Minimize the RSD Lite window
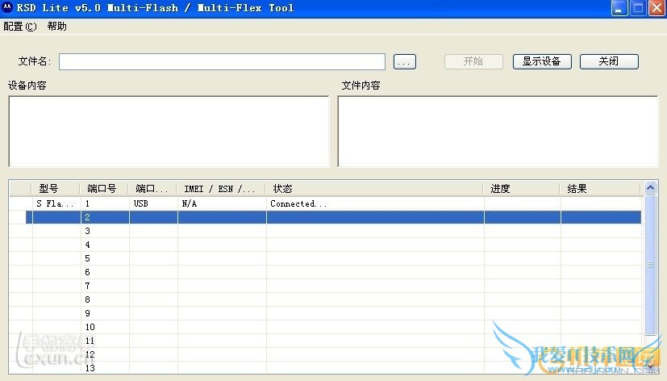Screen dimensions: 667x381 pyautogui.click(x=619, y=8)
